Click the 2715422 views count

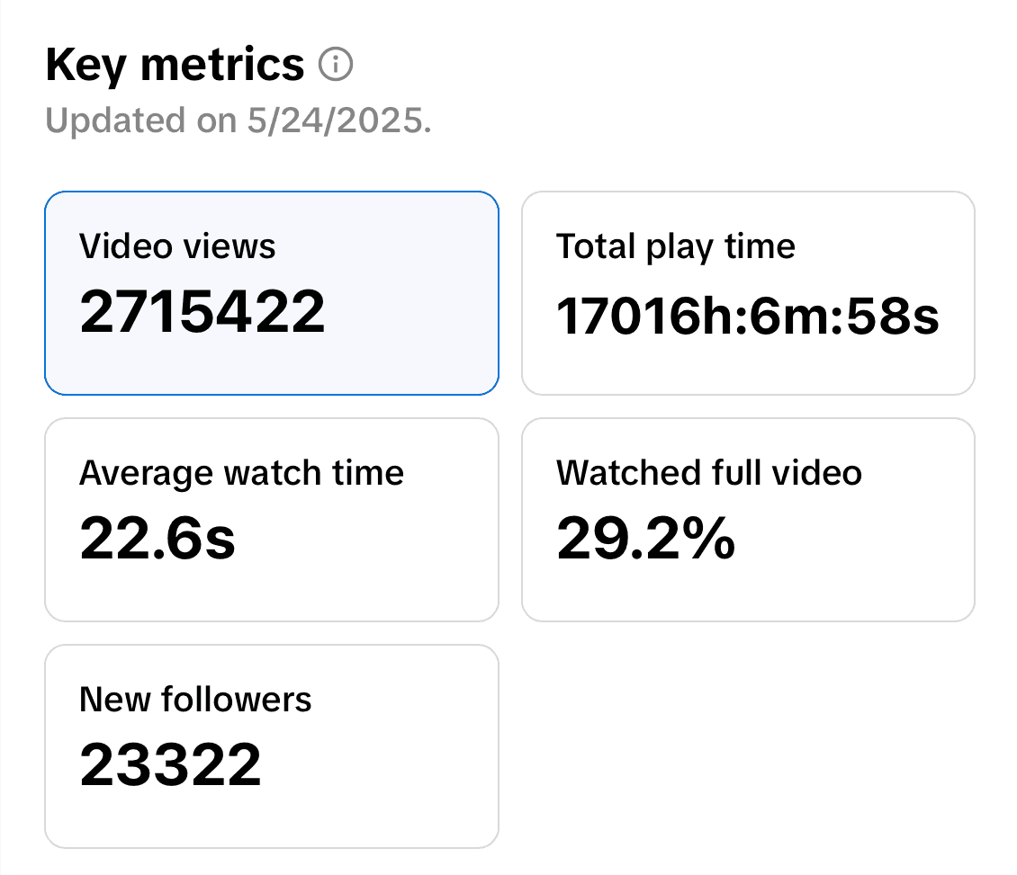point(202,312)
